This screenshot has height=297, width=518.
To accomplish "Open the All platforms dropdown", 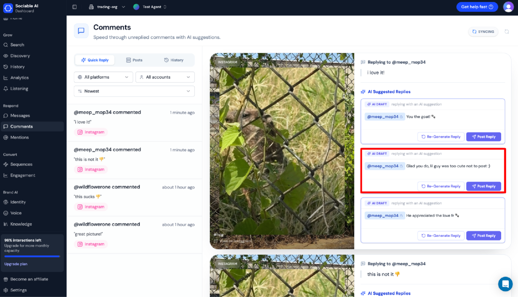I will (x=103, y=77).
